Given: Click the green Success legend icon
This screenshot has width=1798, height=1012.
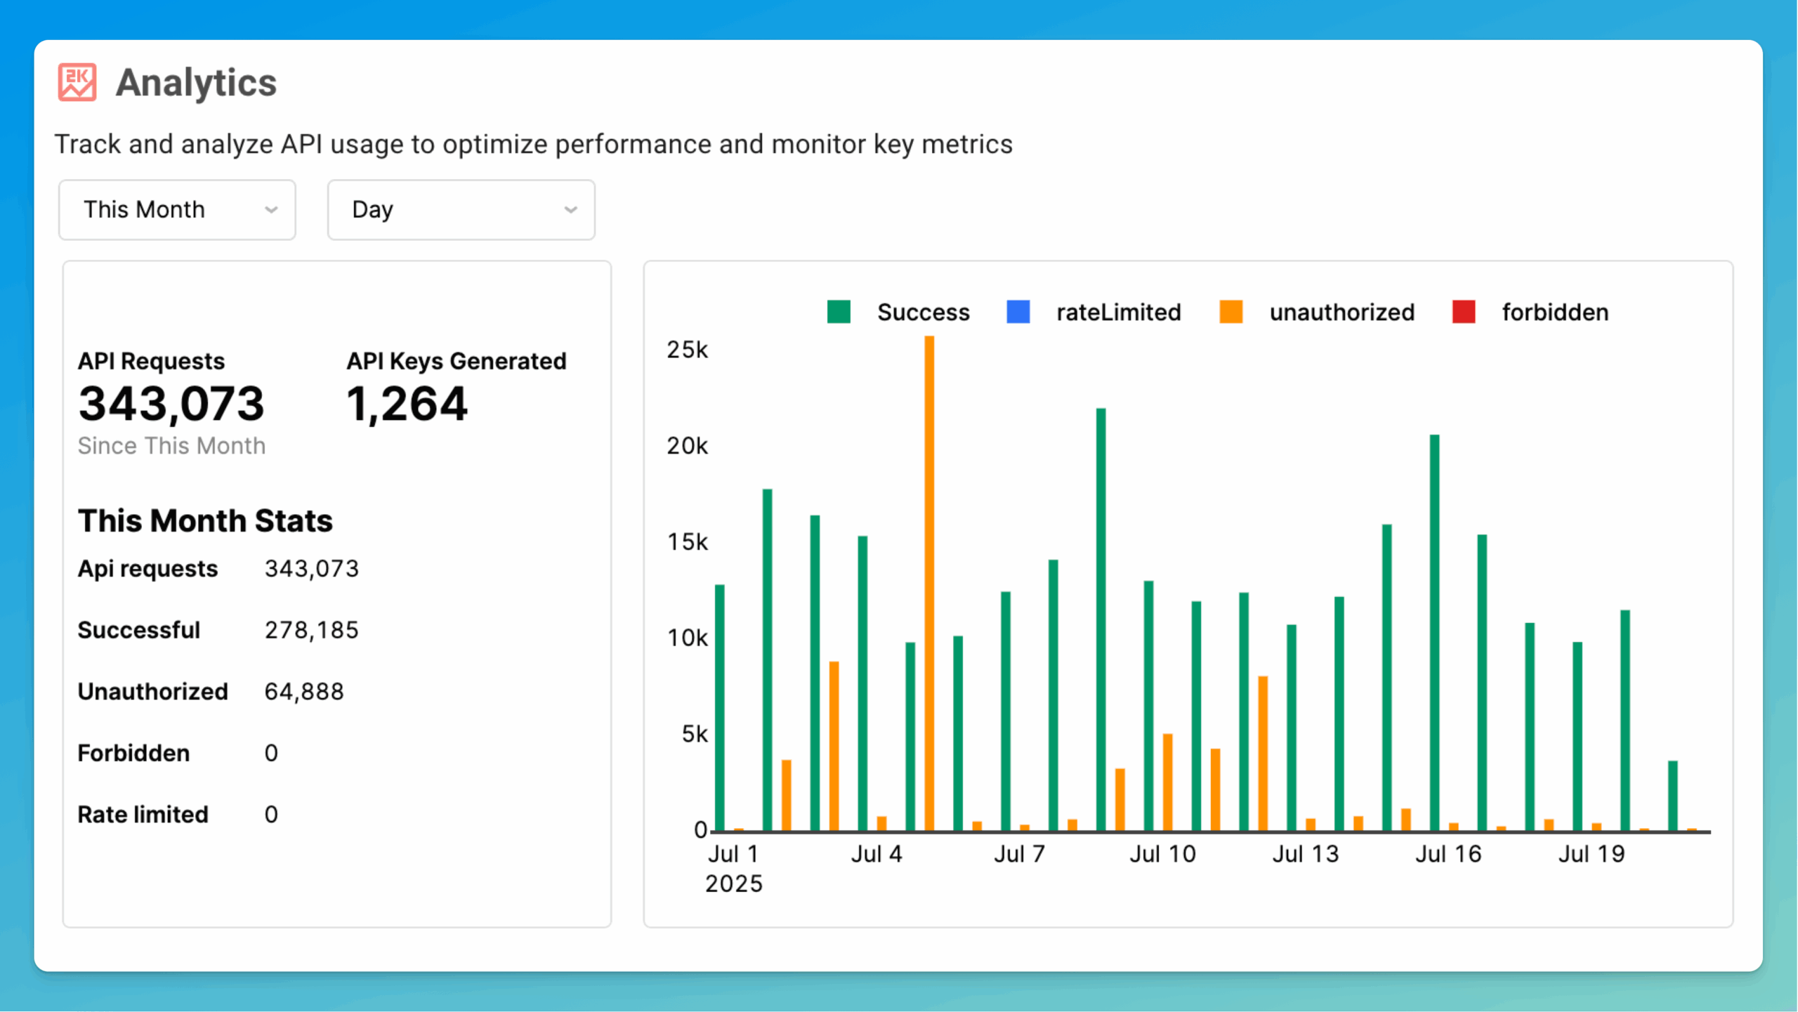Looking at the screenshot, I should [839, 312].
